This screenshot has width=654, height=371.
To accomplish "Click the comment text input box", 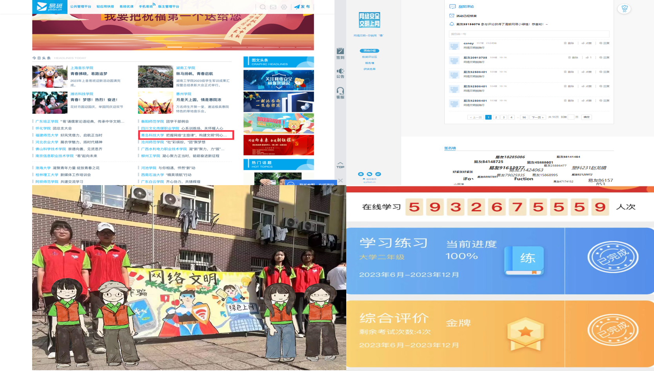I will coord(529,34).
